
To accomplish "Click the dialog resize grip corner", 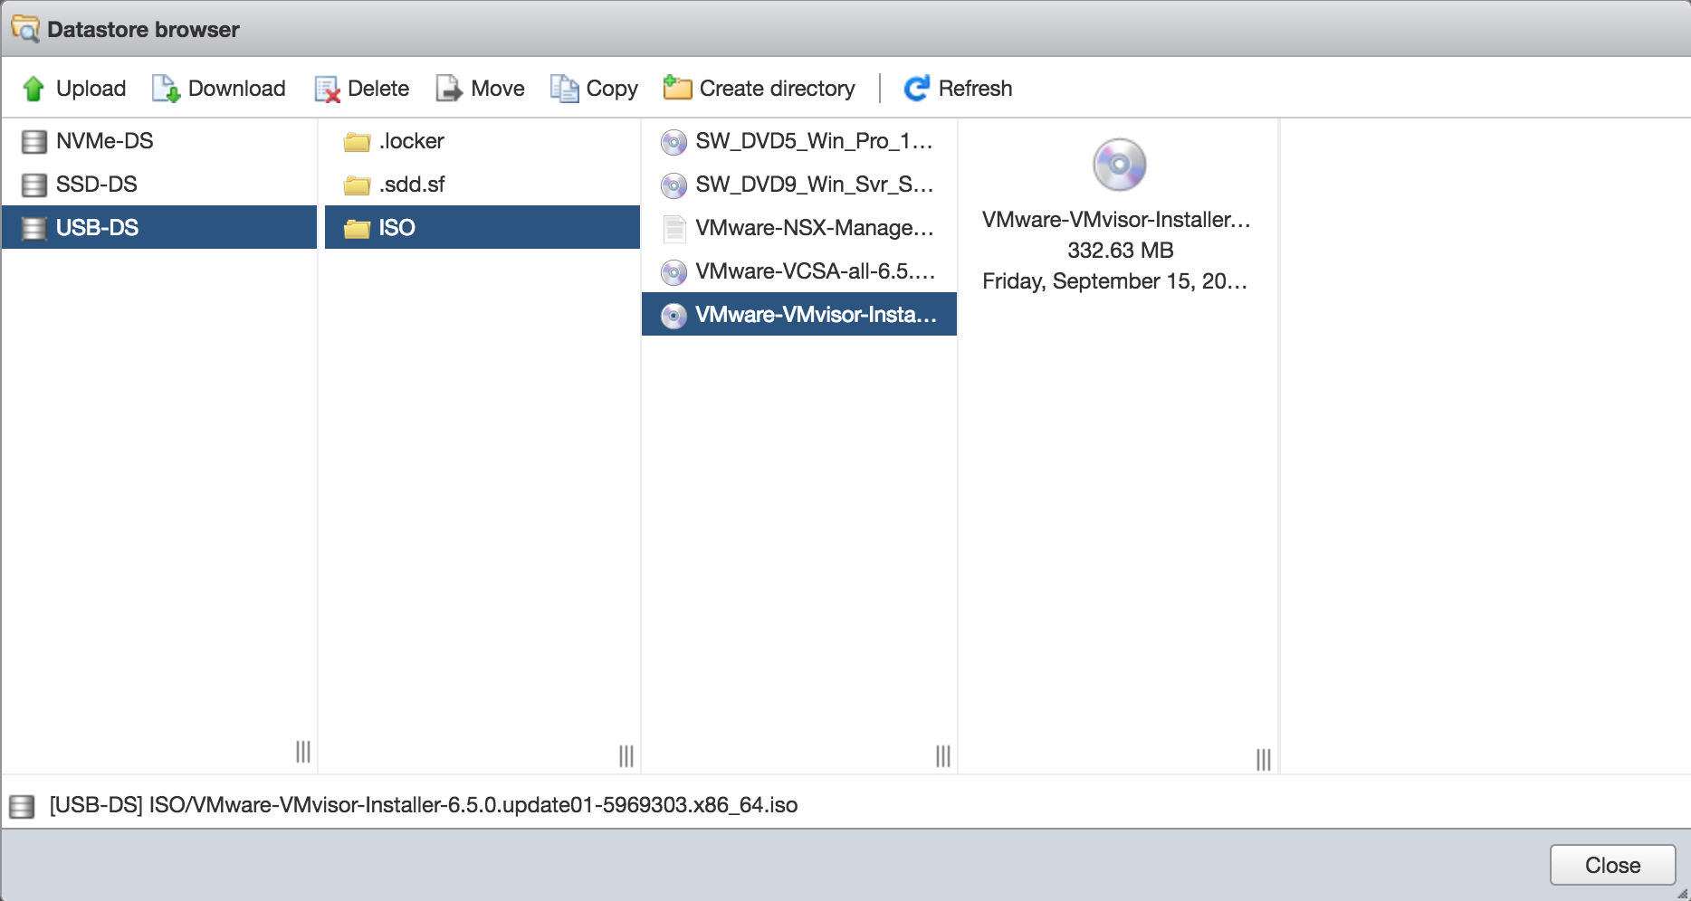I will [x=1682, y=893].
